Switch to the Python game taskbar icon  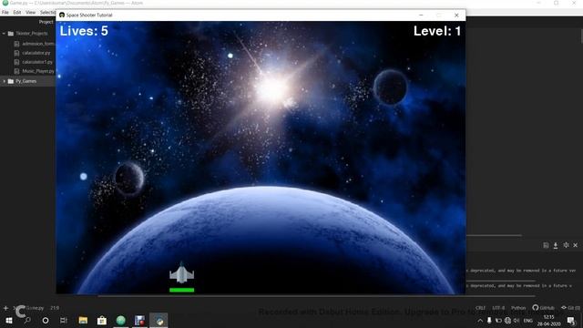(x=159, y=320)
